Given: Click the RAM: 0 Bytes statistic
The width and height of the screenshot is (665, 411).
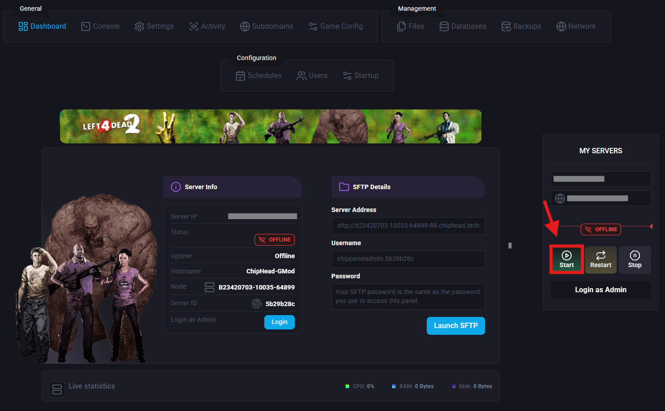Looking at the screenshot, I should coord(413,386).
